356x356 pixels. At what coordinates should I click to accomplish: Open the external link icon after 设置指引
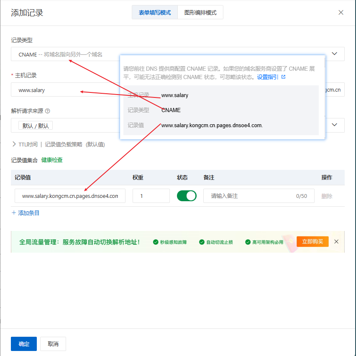click(x=283, y=77)
